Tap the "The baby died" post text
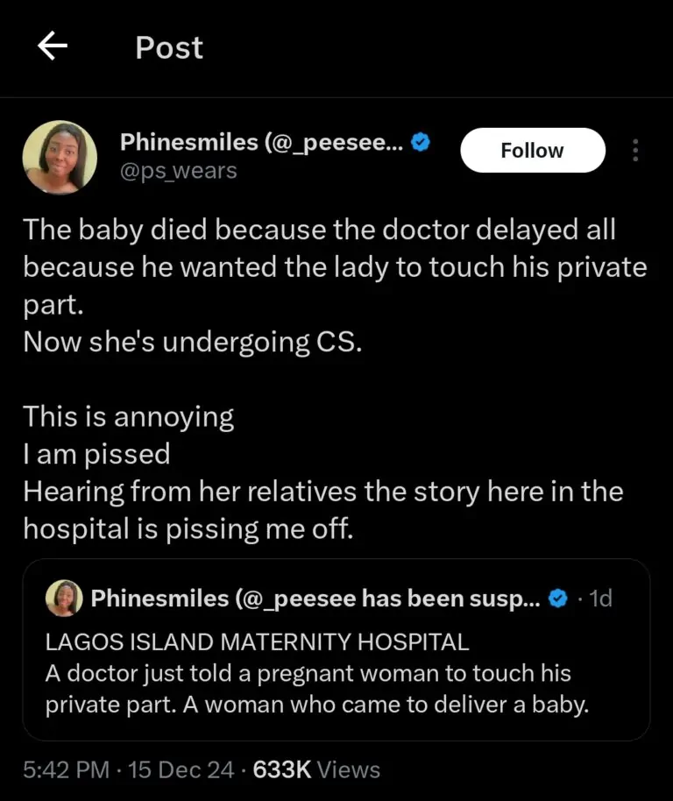 pyautogui.click(x=319, y=230)
